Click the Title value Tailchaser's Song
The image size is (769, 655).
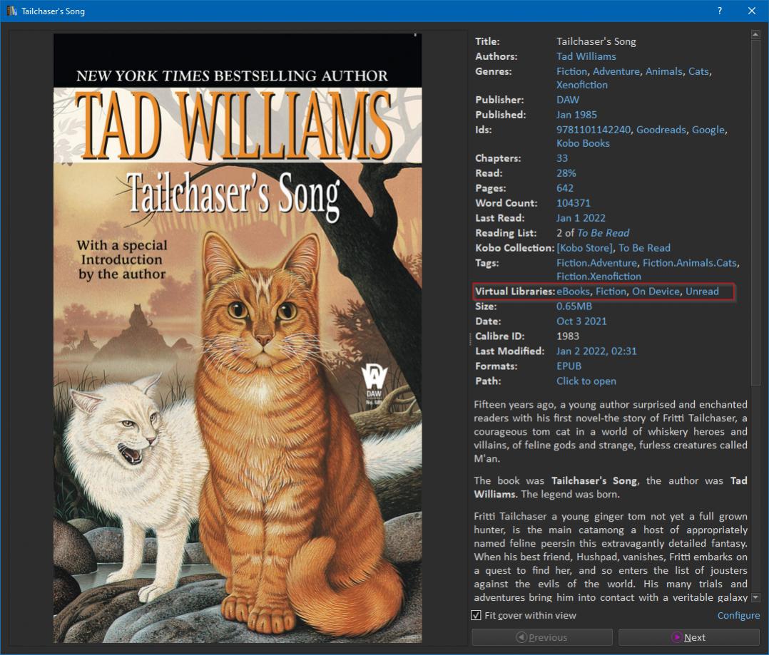pyautogui.click(x=596, y=41)
